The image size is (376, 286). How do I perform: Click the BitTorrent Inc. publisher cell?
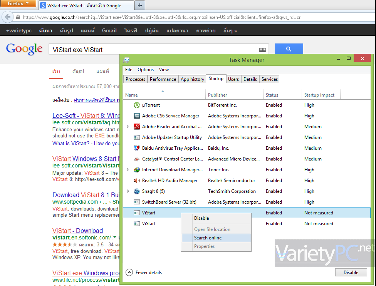click(x=222, y=105)
